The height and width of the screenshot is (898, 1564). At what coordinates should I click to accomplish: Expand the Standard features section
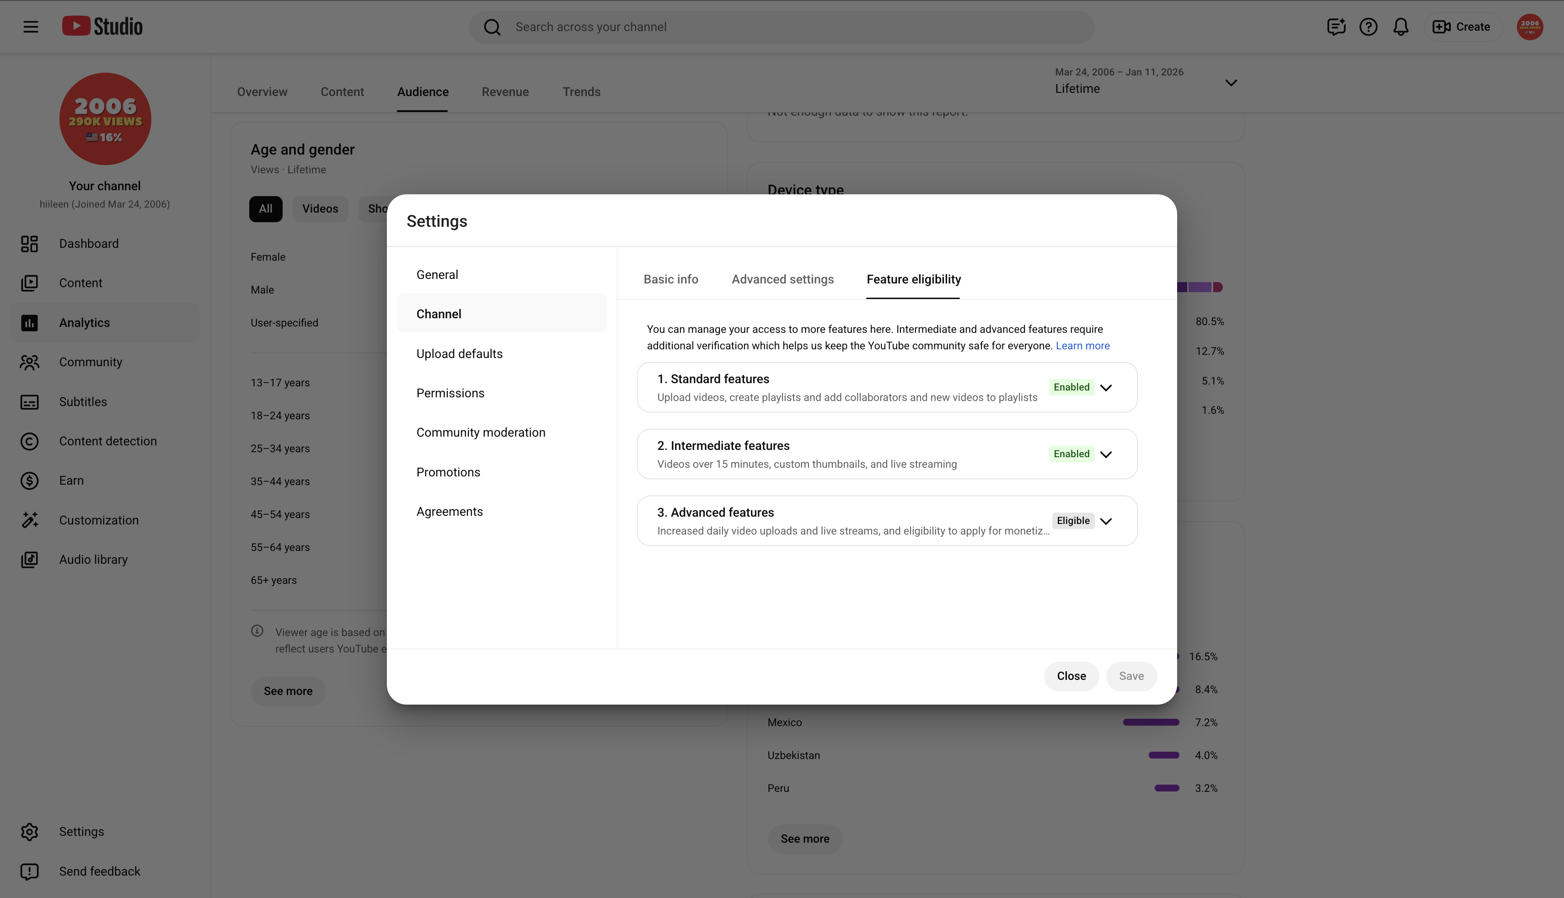click(1106, 388)
